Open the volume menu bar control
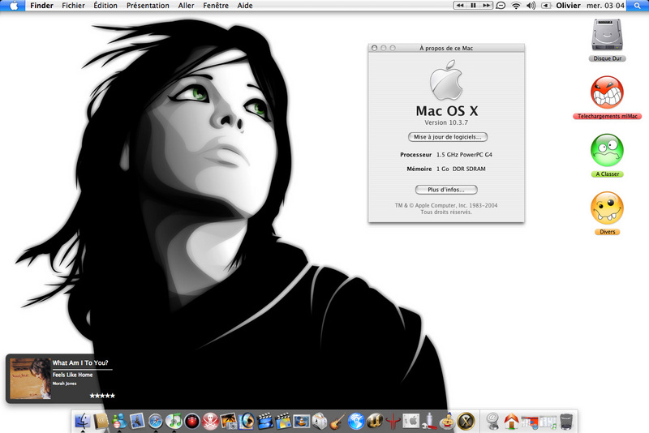Image resolution: width=649 pixels, height=433 pixels. pyautogui.click(x=531, y=6)
